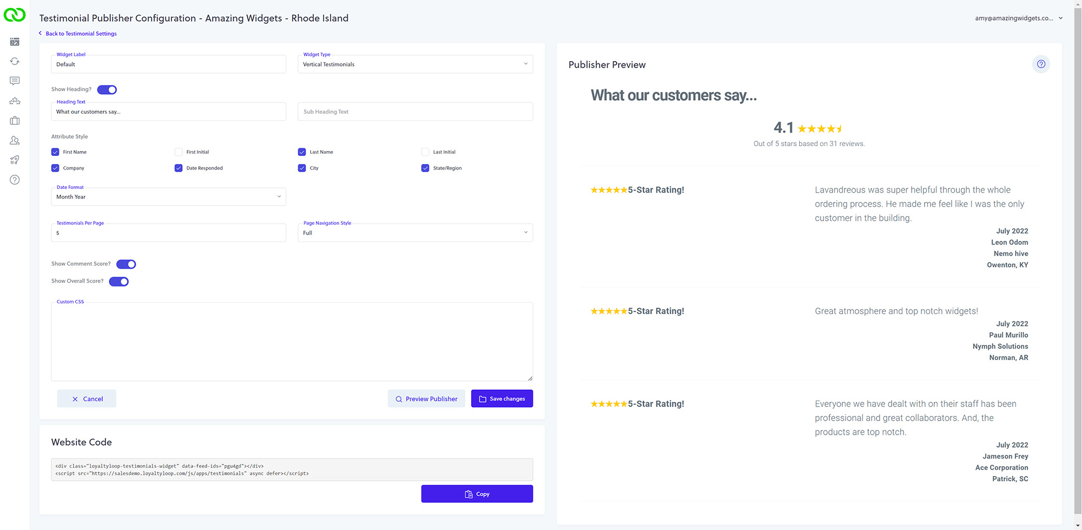The width and height of the screenshot is (1082, 530).
Task: Open the help question mark sidebar icon
Action: [15, 180]
